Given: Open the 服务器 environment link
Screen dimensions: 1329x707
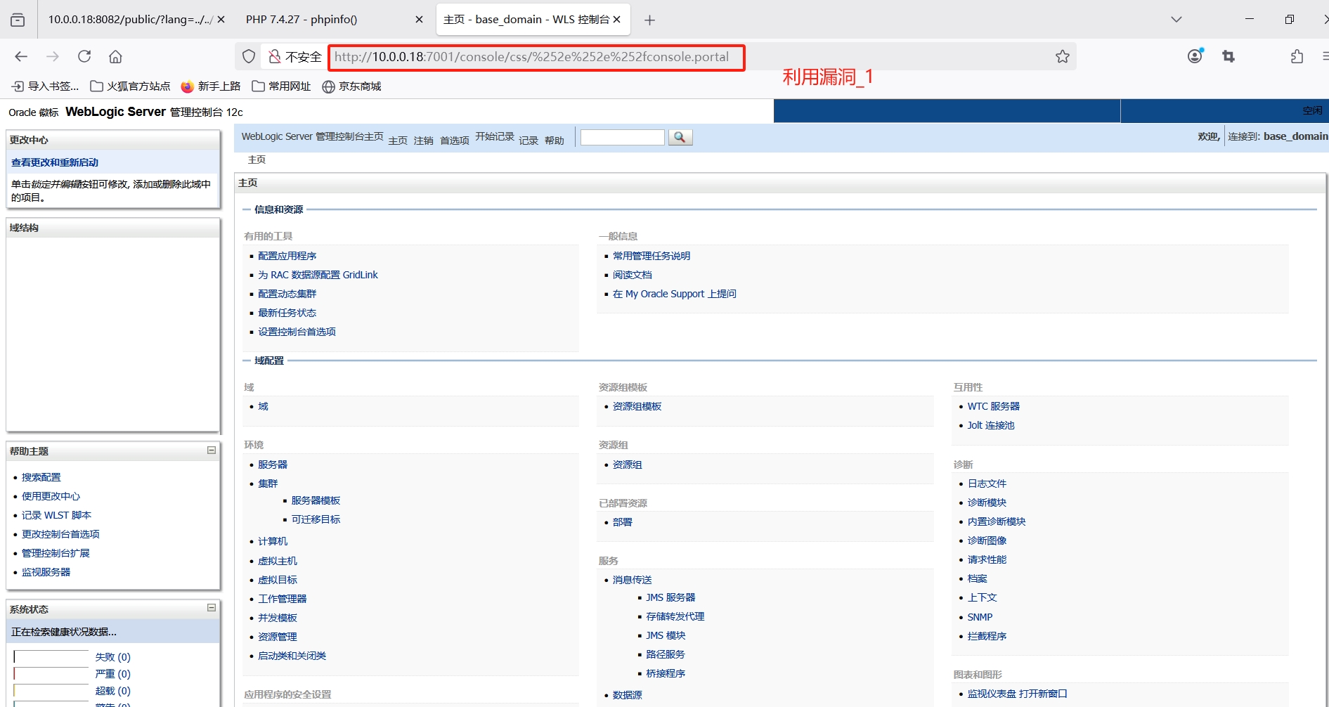Looking at the screenshot, I should [x=273, y=465].
